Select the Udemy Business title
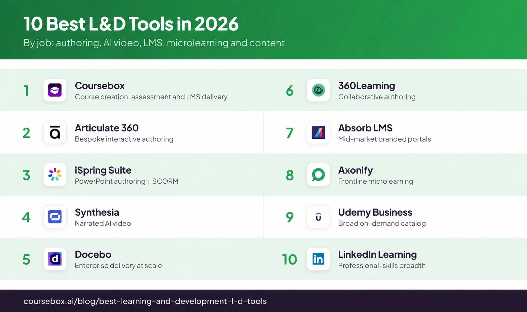Viewport: 527px width, 312px height. click(375, 212)
